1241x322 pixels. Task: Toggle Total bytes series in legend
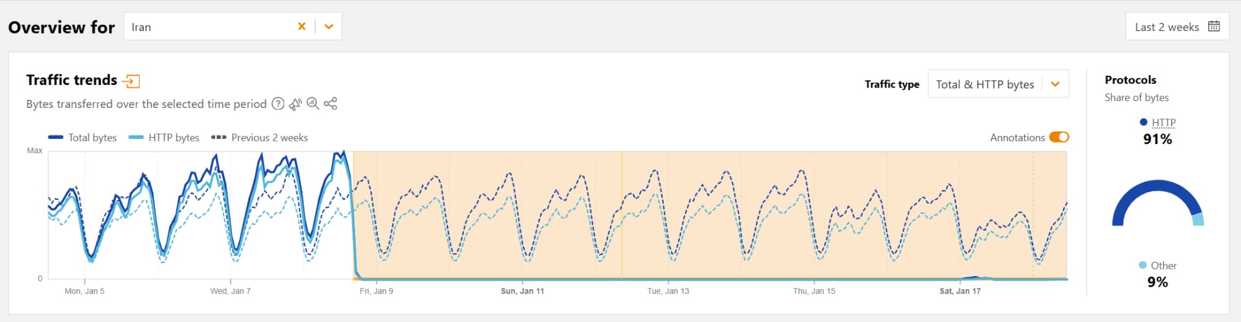point(83,138)
